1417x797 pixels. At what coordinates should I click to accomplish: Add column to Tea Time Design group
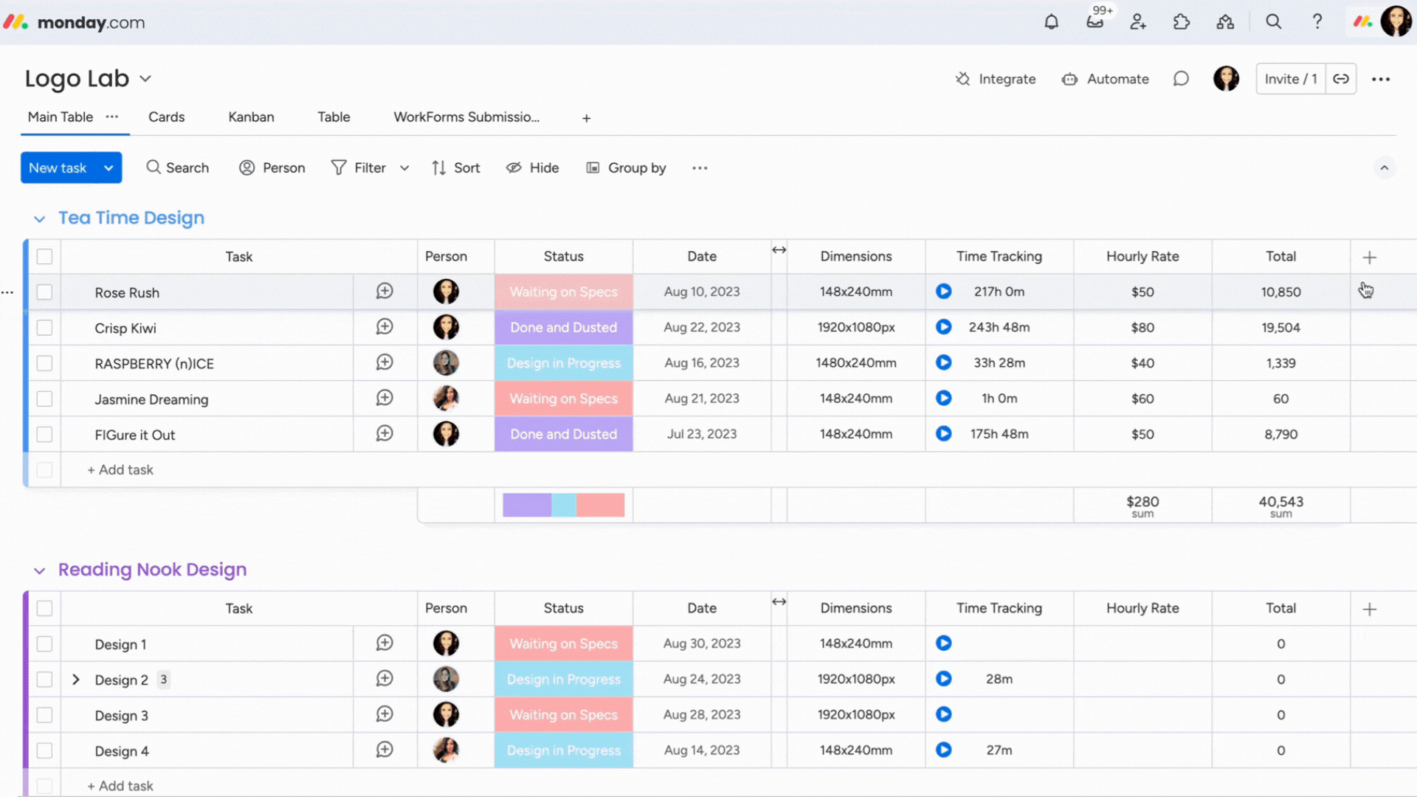[1369, 258]
